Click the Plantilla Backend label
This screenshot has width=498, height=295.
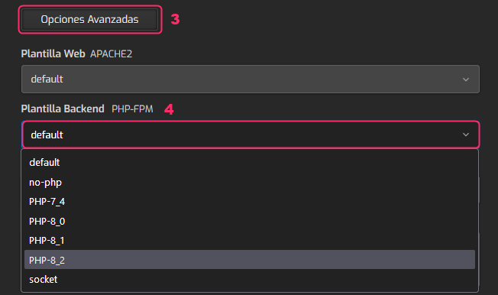[63, 109]
